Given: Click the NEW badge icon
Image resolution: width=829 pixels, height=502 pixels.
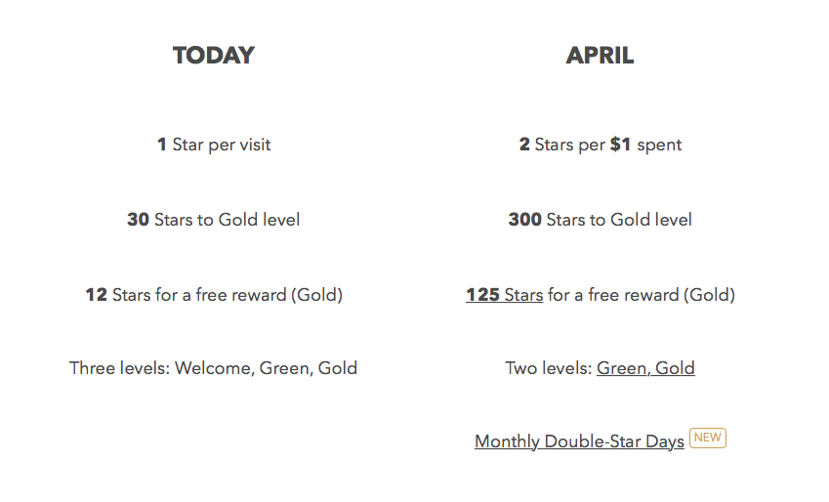Looking at the screenshot, I should [708, 438].
